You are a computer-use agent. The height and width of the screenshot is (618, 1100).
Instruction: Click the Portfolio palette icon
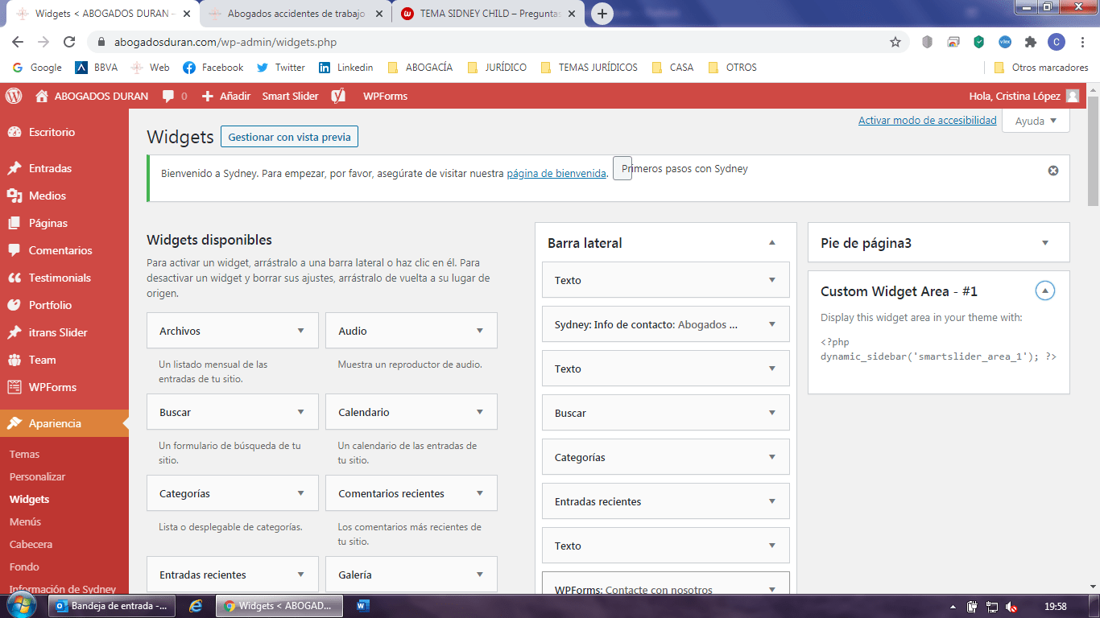pyautogui.click(x=14, y=305)
